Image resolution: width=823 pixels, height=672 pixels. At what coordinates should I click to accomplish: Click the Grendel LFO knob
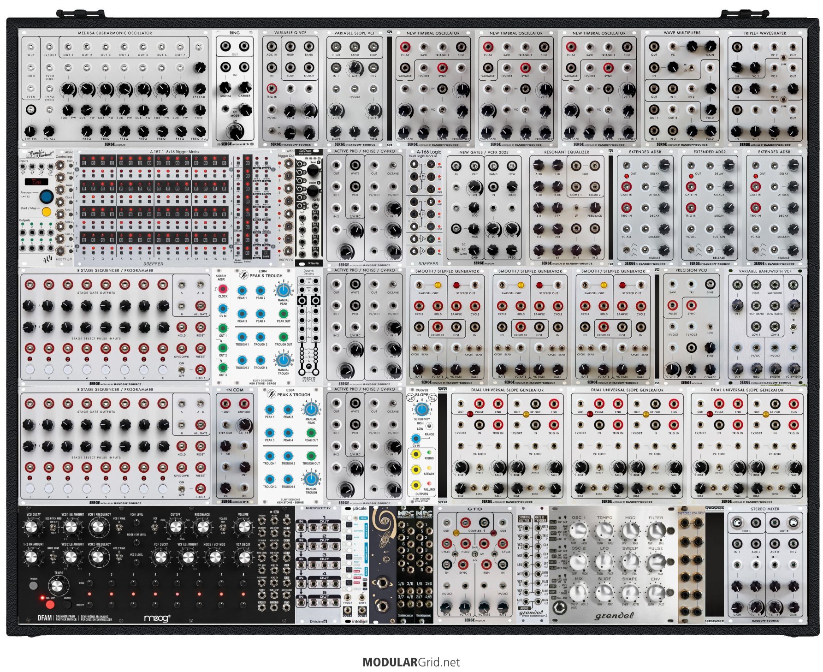[604, 561]
